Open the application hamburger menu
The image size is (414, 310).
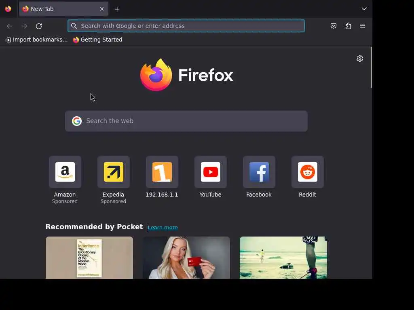[363, 26]
